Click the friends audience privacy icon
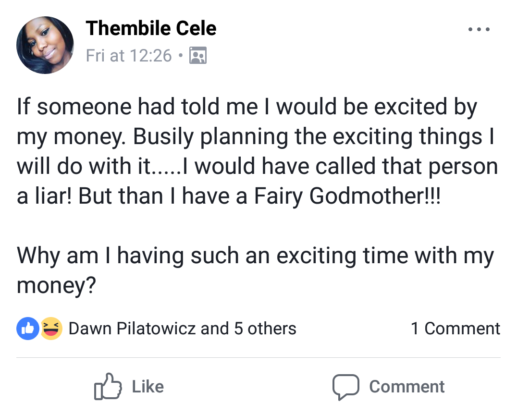Image resolution: width=517 pixels, height=415 pixels. [198, 56]
